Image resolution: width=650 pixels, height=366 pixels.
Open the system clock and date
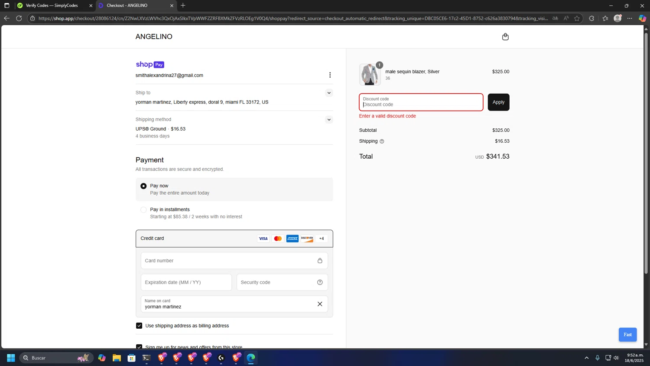[x=634, y=358]
